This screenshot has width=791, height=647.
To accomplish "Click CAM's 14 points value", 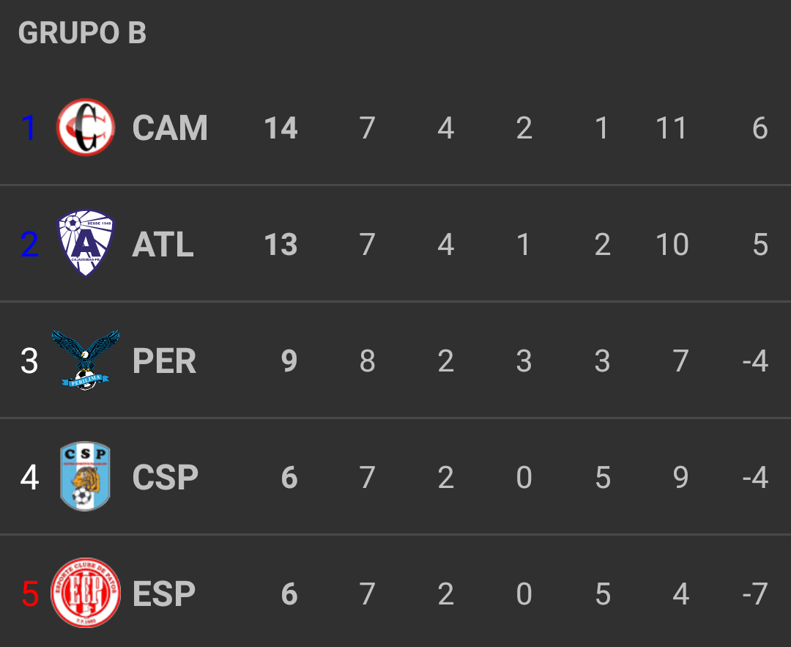I will [x=281, y=128].
